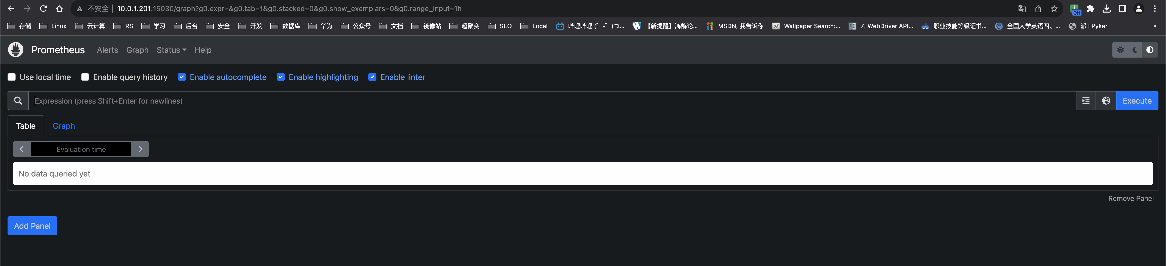The image size is (1166, 266).
Task: Open the metrics explorer globe icon
Action: [1106, 100]
